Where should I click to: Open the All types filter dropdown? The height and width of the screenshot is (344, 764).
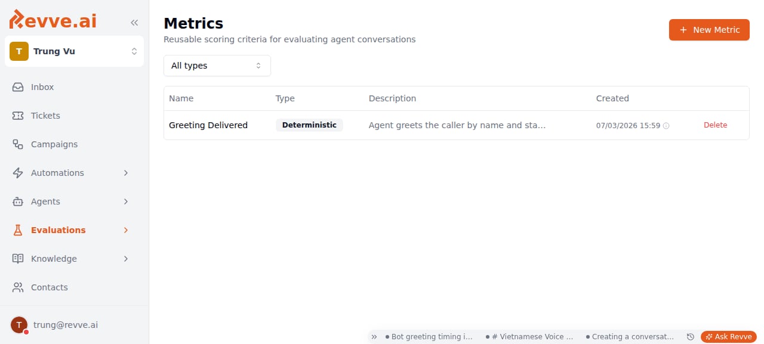[217, 66]
